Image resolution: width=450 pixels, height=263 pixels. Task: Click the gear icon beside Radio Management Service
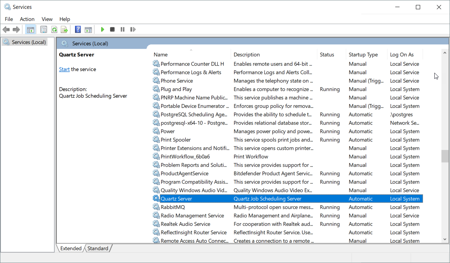[156, 215]
